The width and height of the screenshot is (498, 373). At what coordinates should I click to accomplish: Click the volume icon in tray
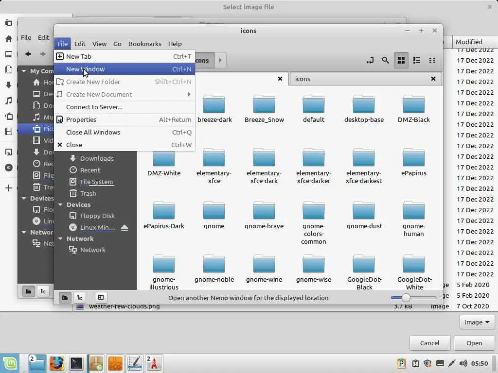point(463,363)
